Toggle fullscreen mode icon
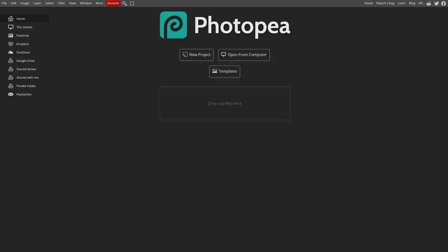 [132, 3]
